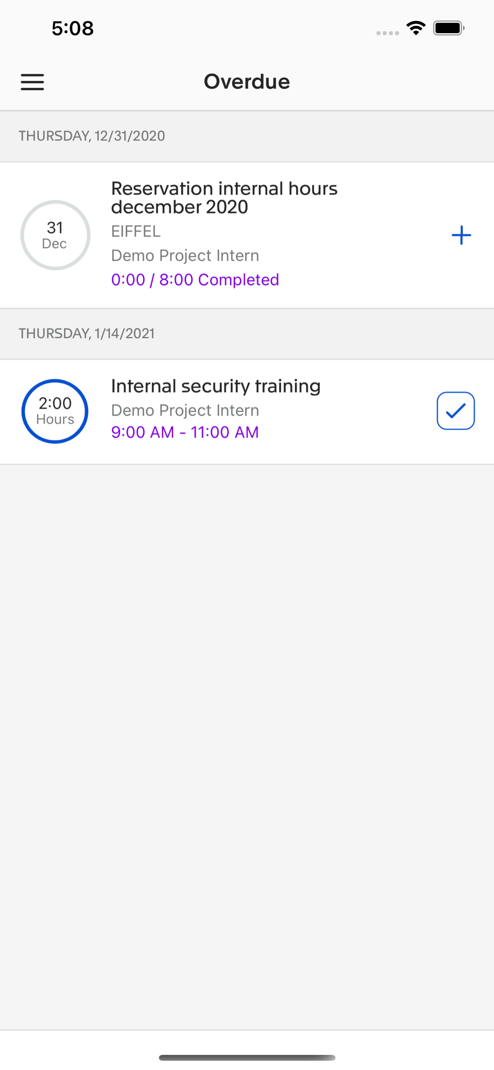This screenshot has height=1070, width=494.
Task: Tap the plus icon to add hours
Action: (x=461, y=235)
